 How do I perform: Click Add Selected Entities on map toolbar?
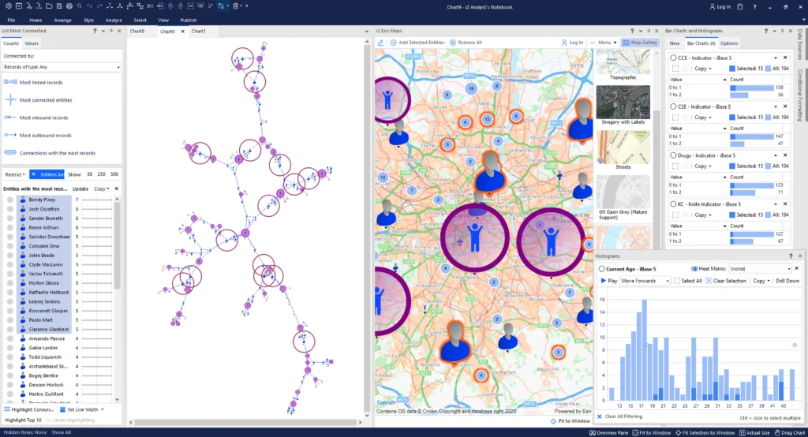coord(421,42)
